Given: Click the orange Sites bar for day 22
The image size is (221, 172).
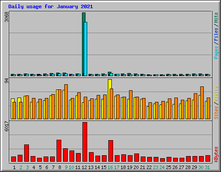Looking at the screenshot, I should [x=150, y=111].
